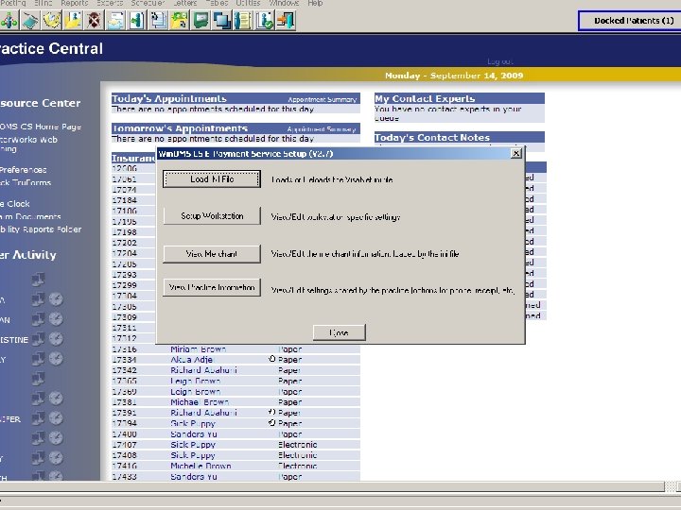
Task: Click the small icon in row 17394
Action: point(271,423)
